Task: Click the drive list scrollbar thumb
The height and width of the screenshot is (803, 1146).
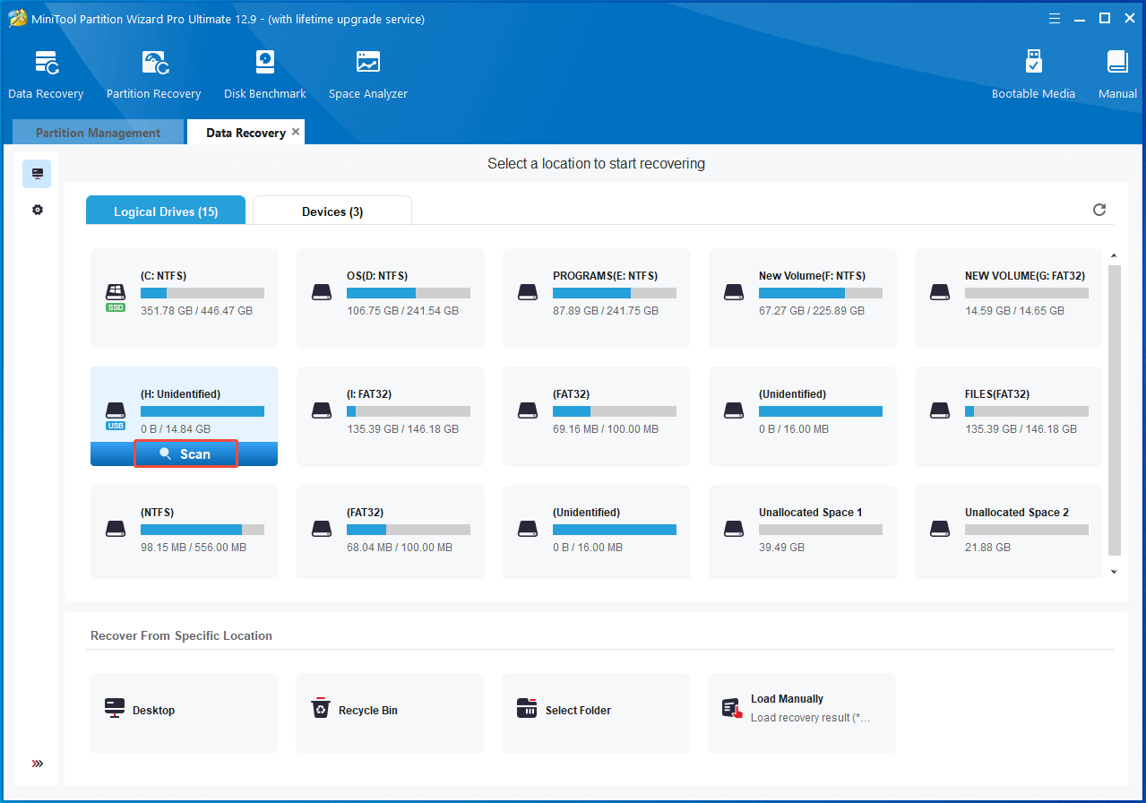Action: (x=1114, y=410)
